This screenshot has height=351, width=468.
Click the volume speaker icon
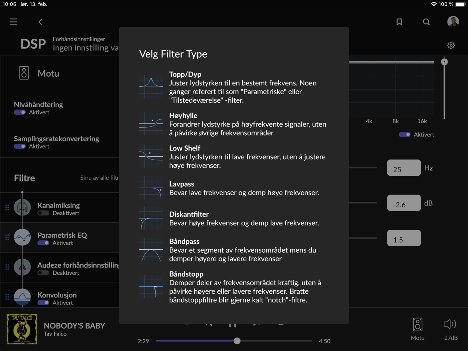450,324
